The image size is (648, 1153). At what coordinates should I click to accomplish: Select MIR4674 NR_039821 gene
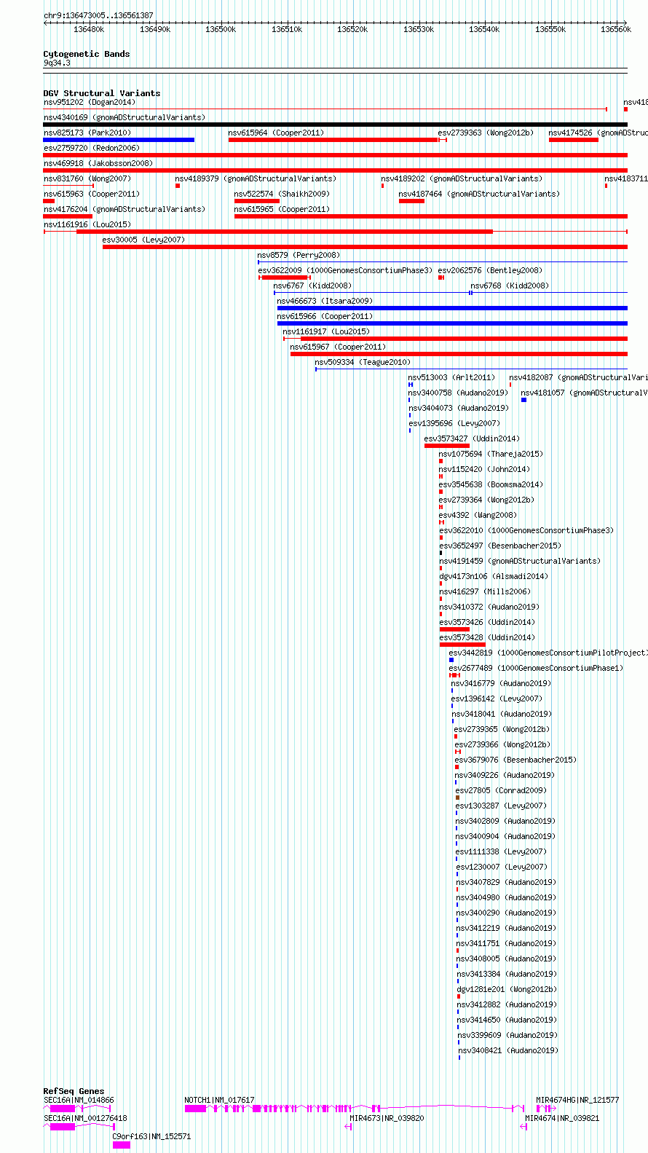click(523, 1127)
